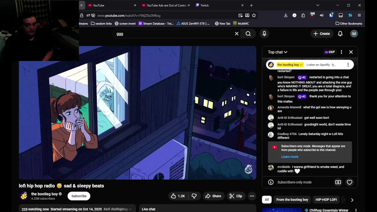Open pinned message options menu
The width and height of the screenshot is (377, 212).
click(x=348, y=65)
